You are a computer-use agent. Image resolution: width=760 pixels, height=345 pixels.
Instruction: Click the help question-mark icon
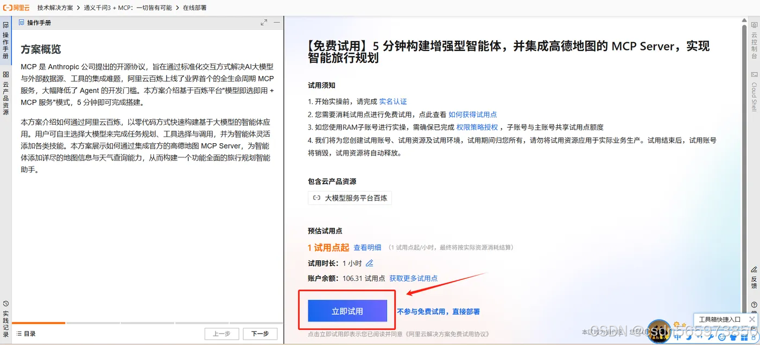pyautogui.click(x=755, y=305)
